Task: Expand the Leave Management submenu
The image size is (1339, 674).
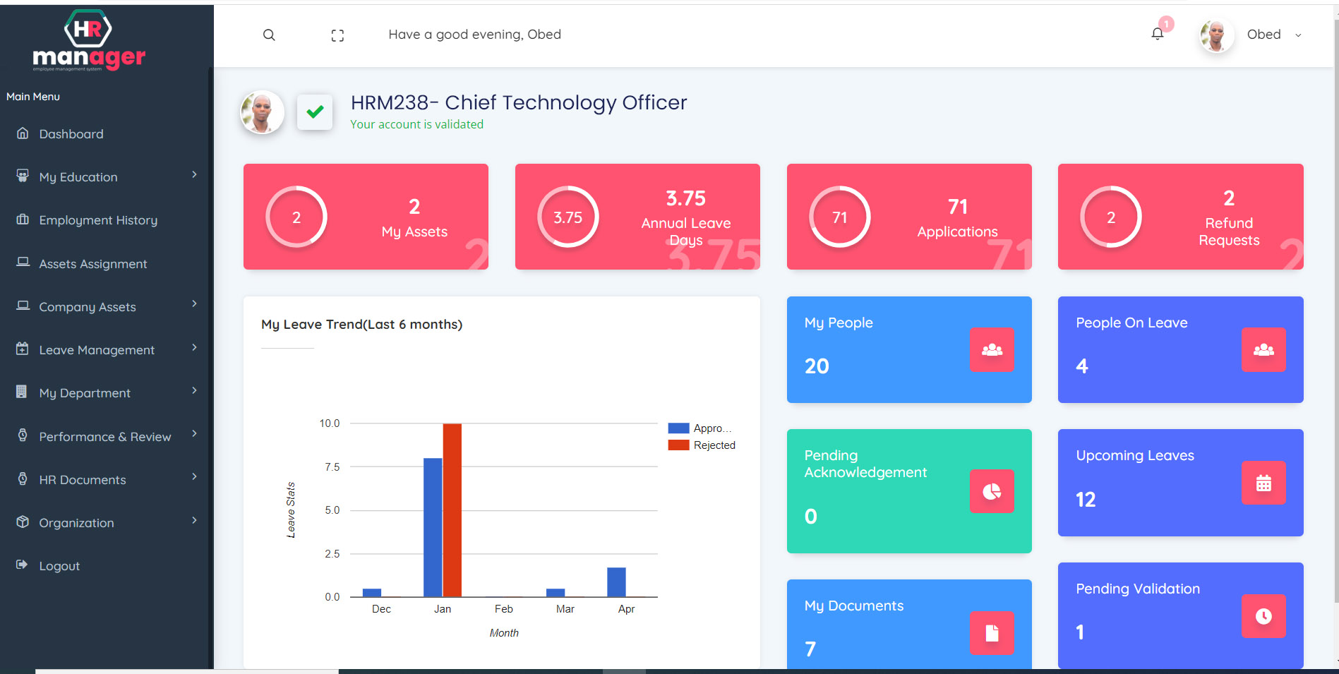Action: click(x=106, y=350)
